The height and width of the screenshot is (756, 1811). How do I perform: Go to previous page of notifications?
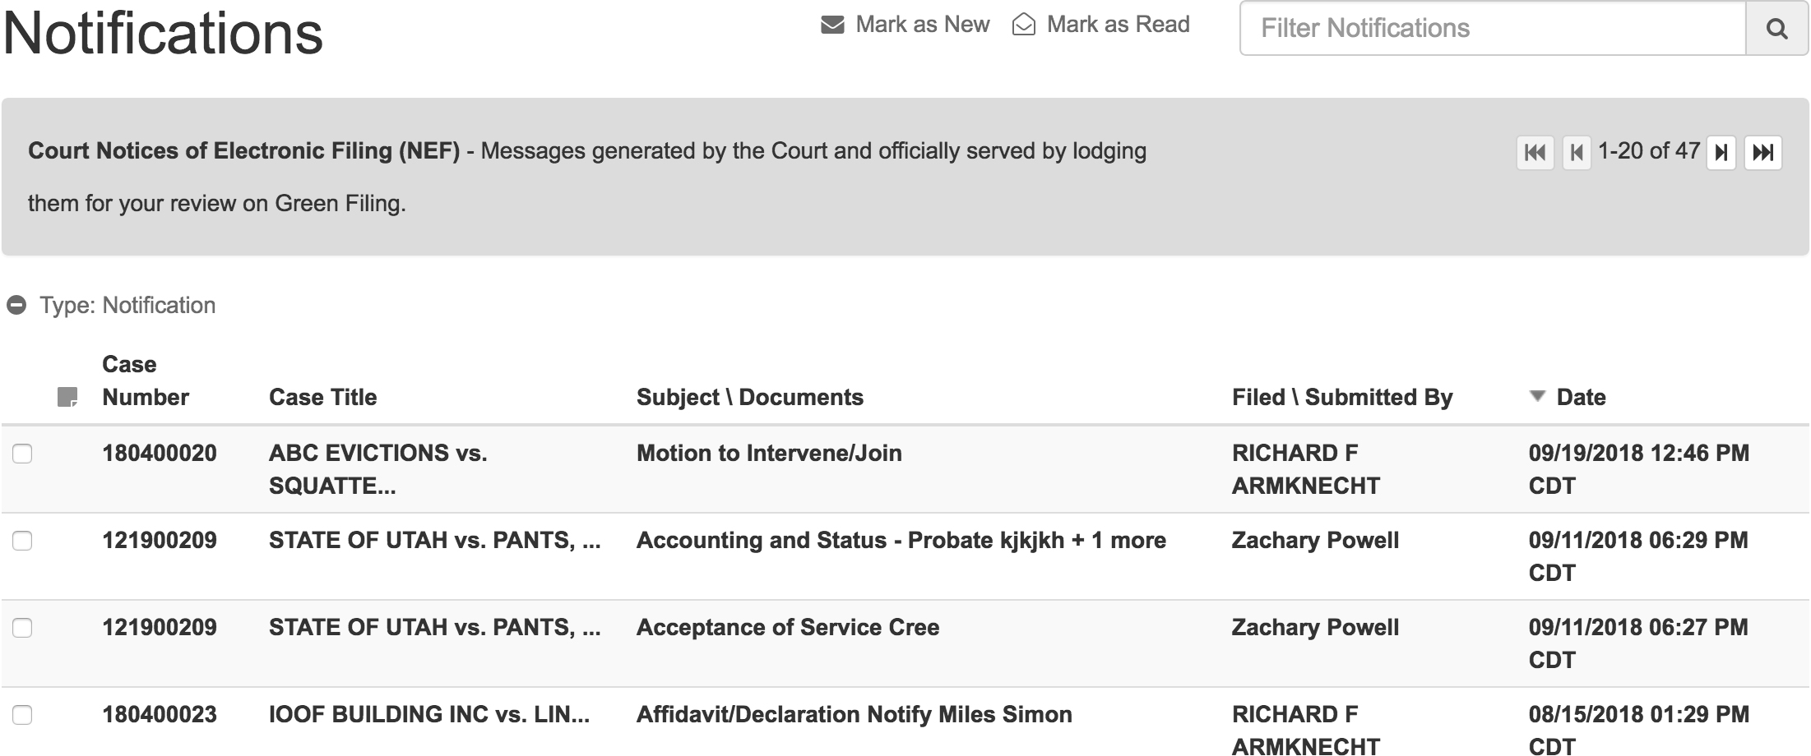pos(1576,153)
